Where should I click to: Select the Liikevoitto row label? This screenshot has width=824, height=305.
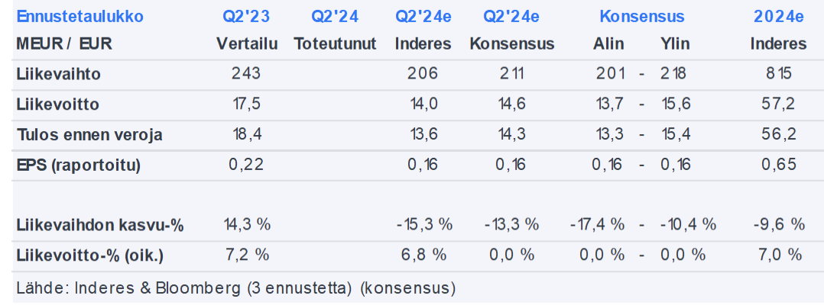58,104
